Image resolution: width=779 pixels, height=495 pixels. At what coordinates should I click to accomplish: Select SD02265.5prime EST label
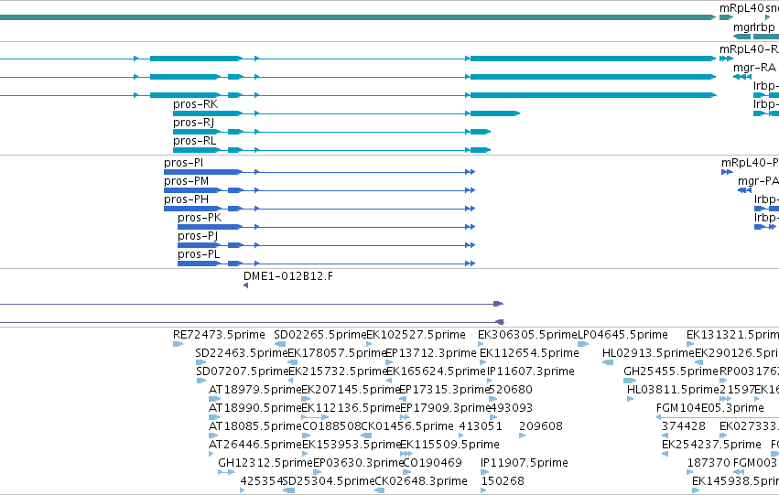(x=320, y=335)
